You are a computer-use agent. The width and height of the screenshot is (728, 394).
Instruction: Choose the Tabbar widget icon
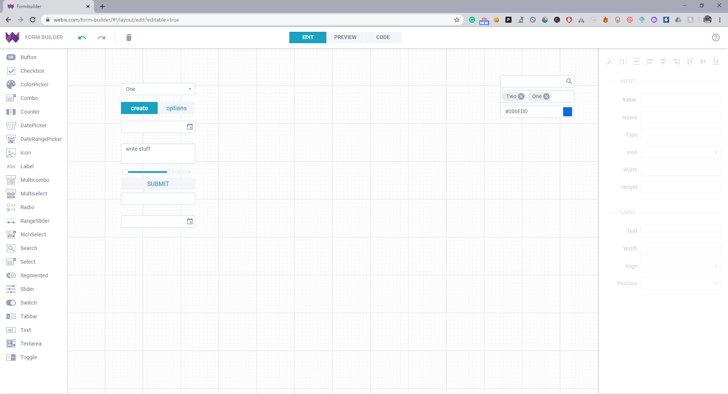(11, 316)
